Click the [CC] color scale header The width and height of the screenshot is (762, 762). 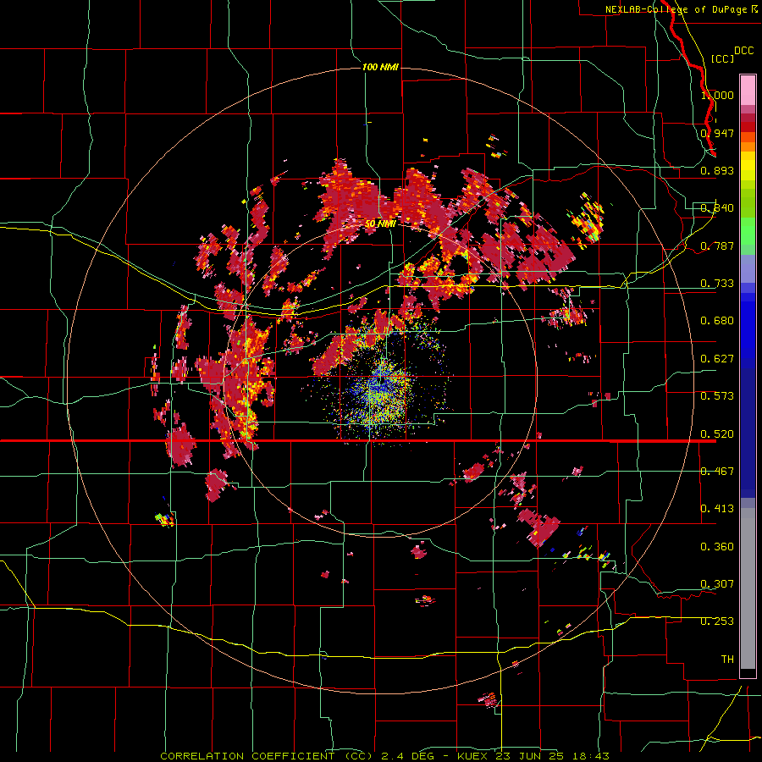coord(723,58)
